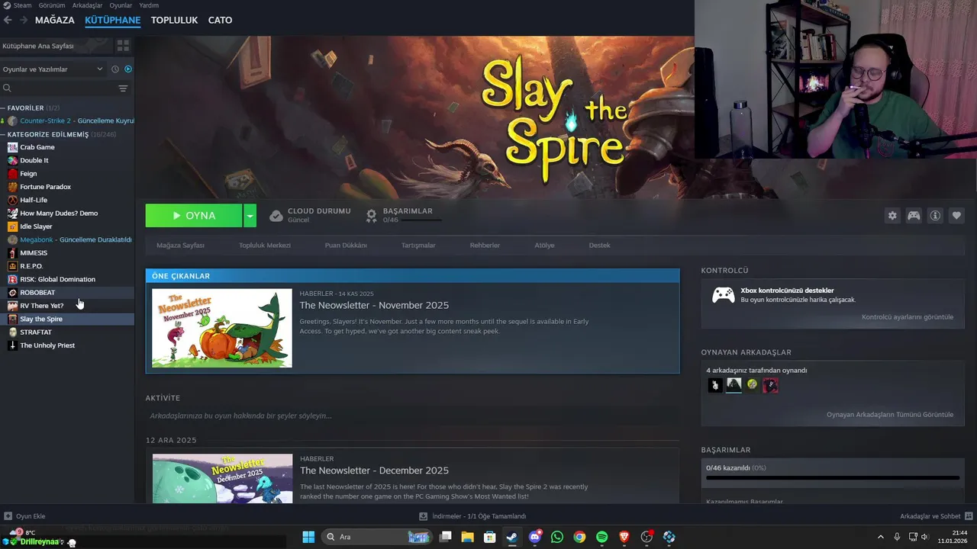
Task: Open the TOPLULUK tab
Action: tap(174, 20)
